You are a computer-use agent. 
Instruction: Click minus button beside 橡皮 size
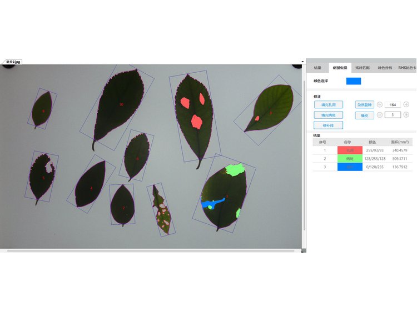[380, 115]
